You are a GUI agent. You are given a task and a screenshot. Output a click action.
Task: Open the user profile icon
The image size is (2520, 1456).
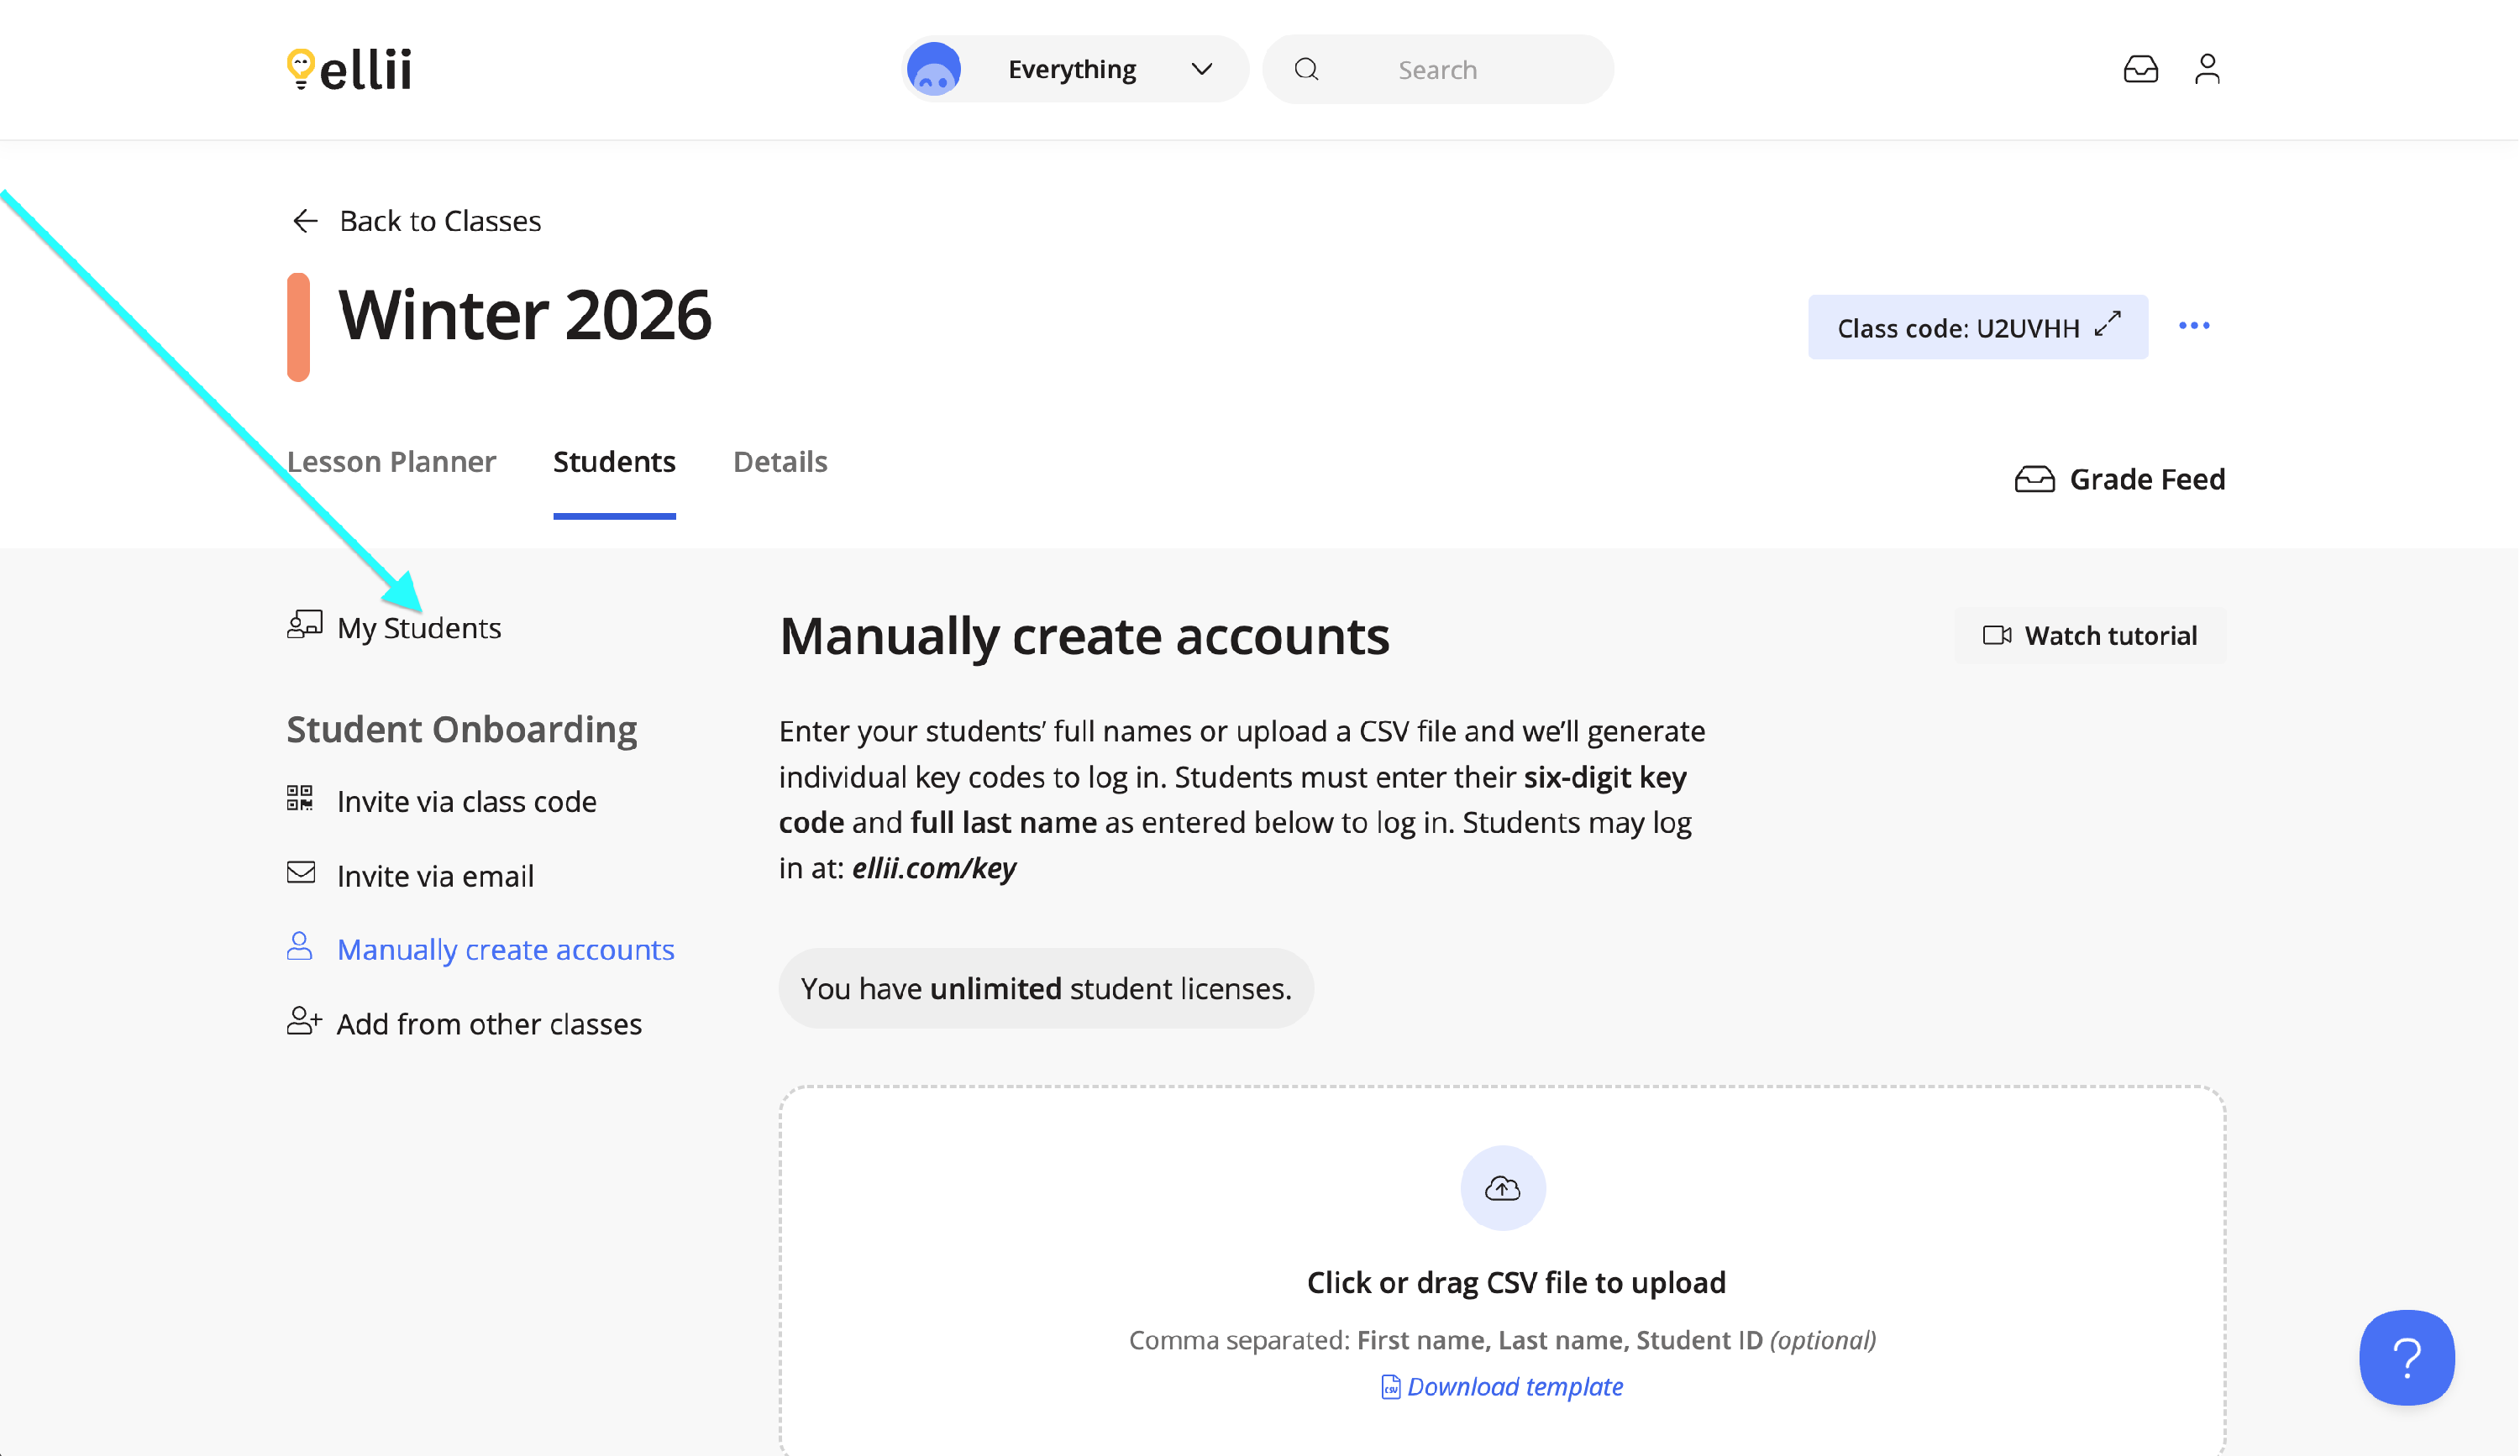coord(2207,69)
